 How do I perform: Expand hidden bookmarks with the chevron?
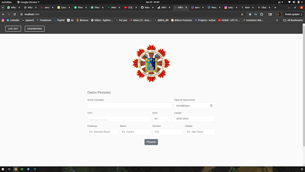pyautogui.click(x=277, y=20)
